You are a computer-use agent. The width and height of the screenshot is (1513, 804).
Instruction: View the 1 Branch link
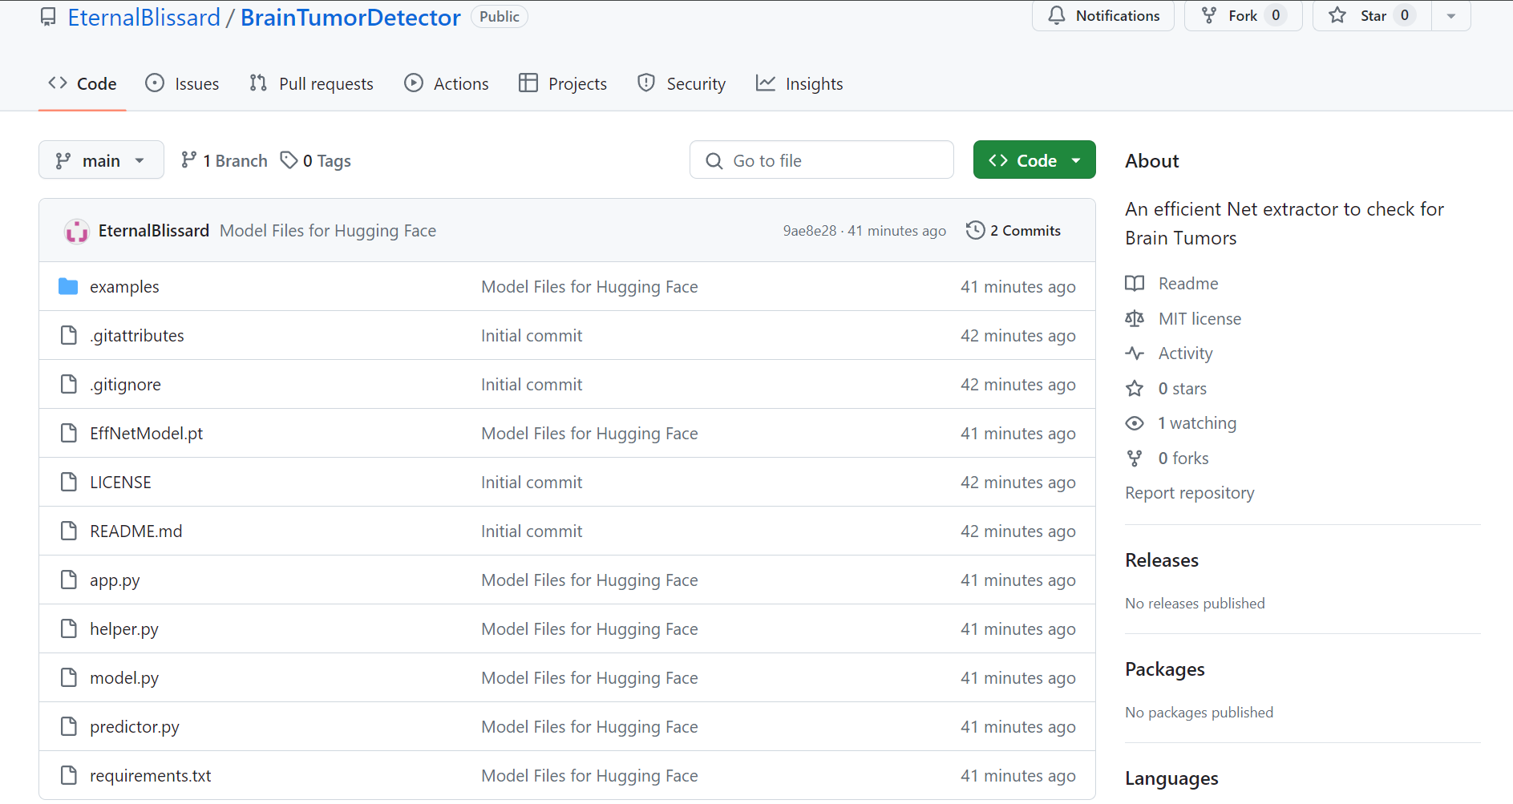click(225, 160)
